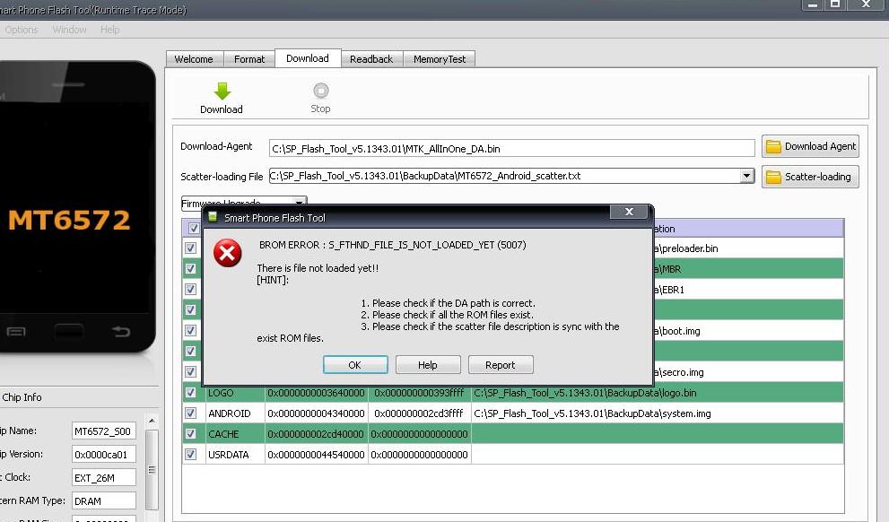This screenshot has height=522, width=889.
Task: Click the phone's back arrow graphic
Action: coord(120,332)
